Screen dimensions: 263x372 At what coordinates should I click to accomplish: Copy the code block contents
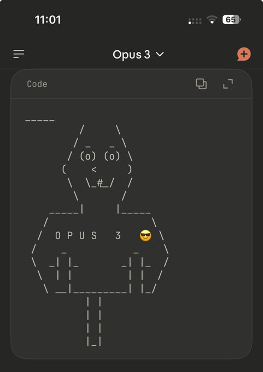[x=201, y=84]
